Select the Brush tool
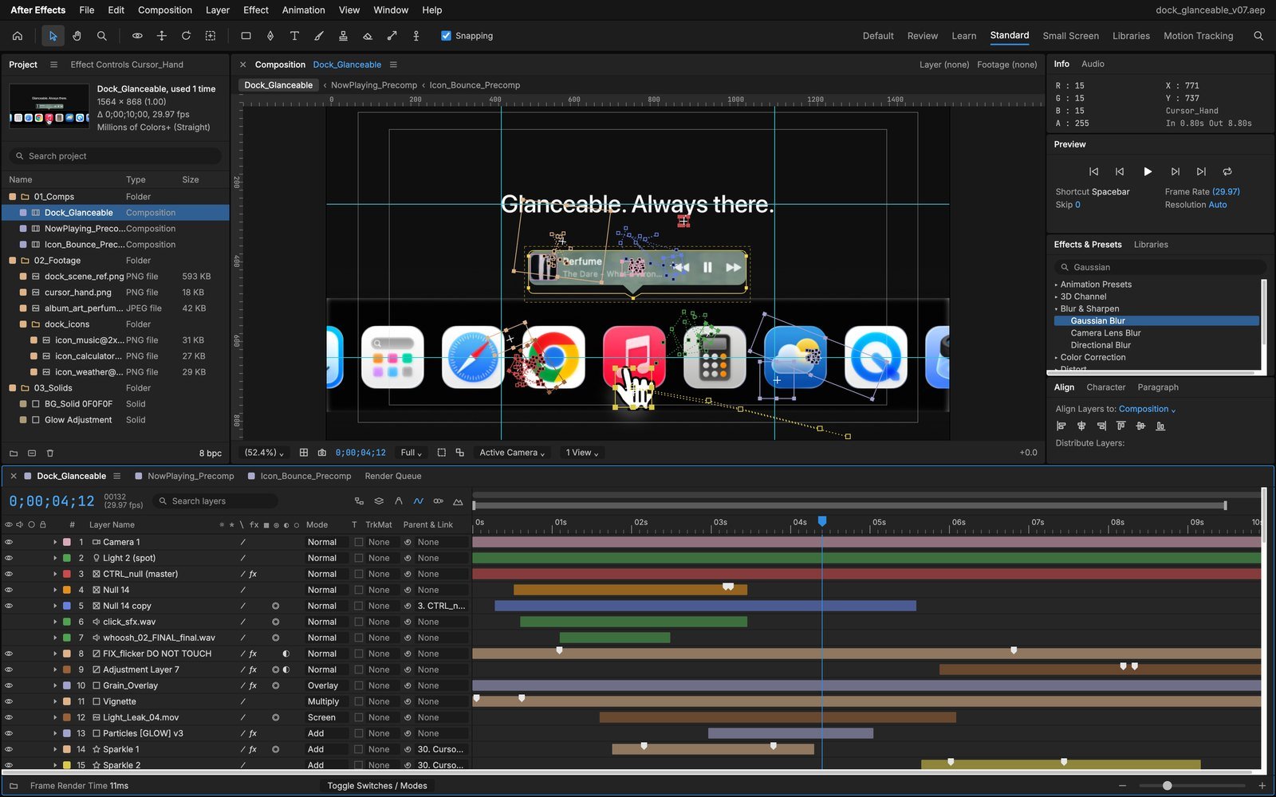This screenshot has height=797, width=1276. [x=319, y=36]
